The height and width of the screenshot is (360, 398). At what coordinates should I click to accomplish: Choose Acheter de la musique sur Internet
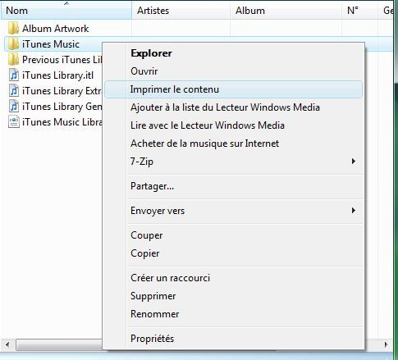click(x=234, y=144)
